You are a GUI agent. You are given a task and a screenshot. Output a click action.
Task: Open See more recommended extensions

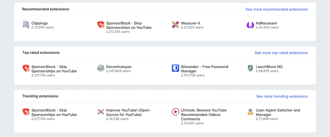(x=276, y=9)
